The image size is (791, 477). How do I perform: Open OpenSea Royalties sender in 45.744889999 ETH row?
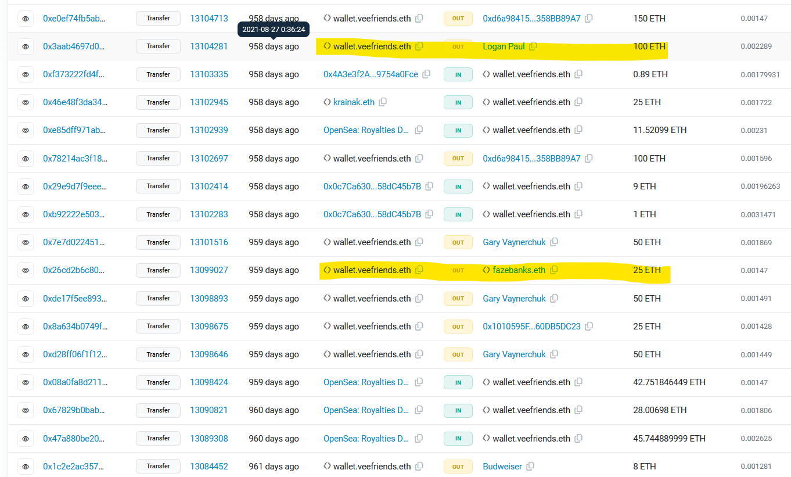click(366, 439)
